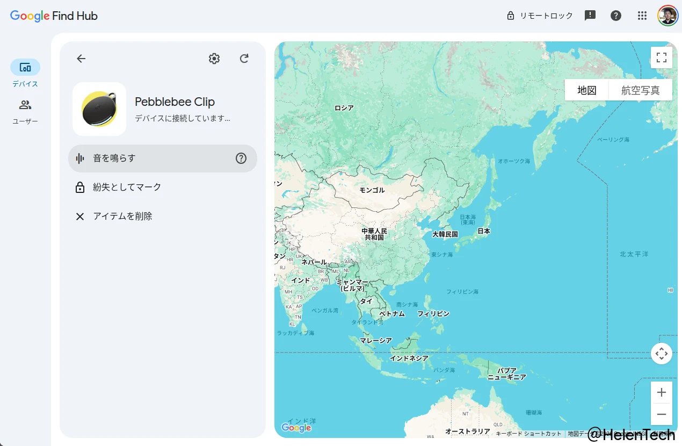Refresh the device location
The width and height of the screenshot is (682, 446).
[244, 59]
